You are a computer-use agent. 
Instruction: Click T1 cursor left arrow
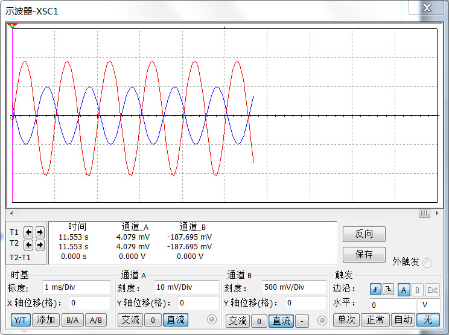pyautogui.click(x=30, y=232)
